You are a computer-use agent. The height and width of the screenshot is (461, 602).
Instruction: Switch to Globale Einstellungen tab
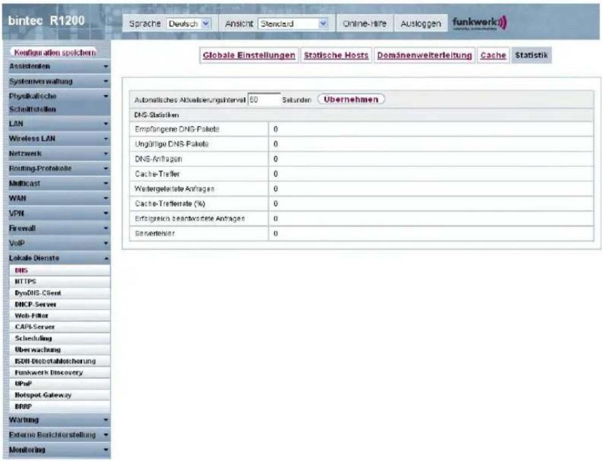[x=249, y=55]
